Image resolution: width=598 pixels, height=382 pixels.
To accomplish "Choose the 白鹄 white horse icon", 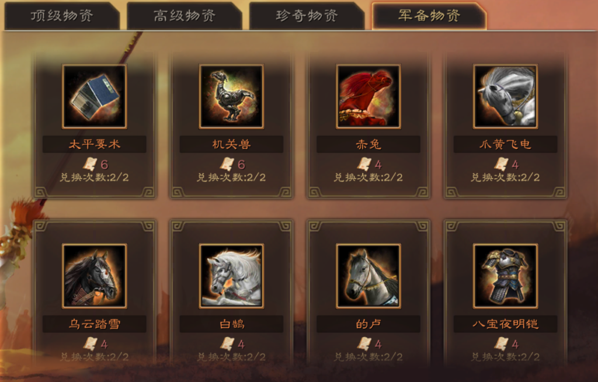I will 231,276.
